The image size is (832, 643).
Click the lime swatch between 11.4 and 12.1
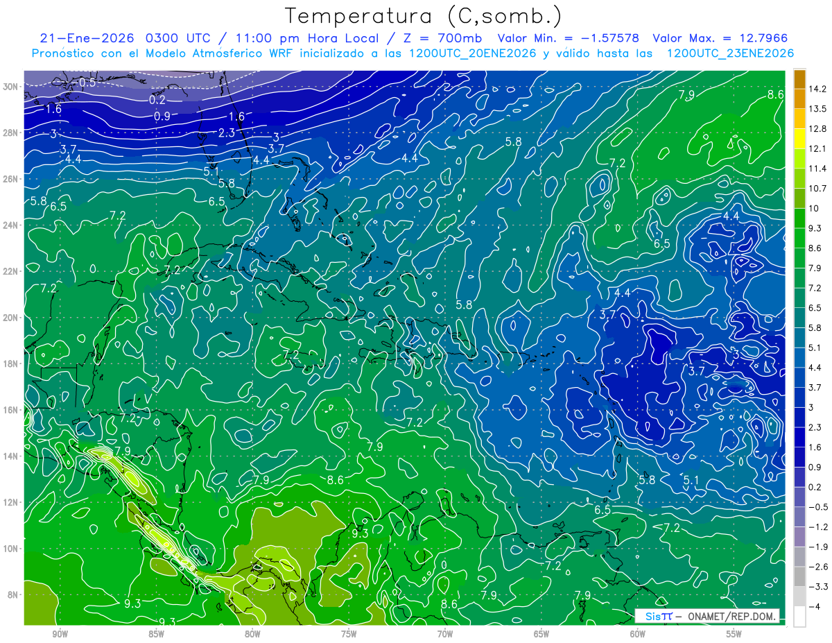point(799,159)
